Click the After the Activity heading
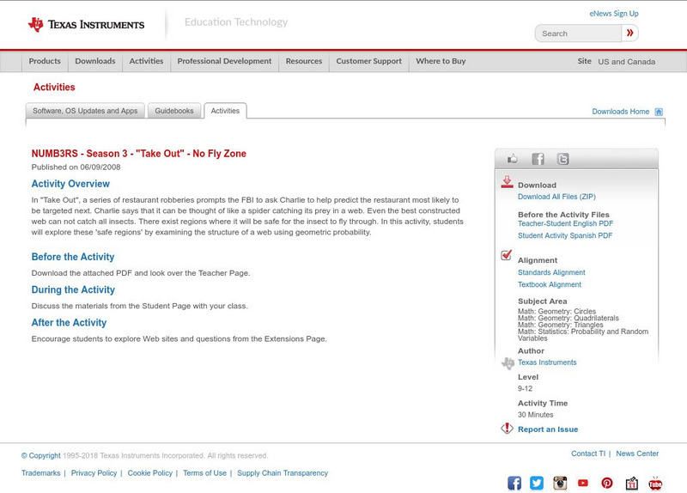This screenshot has width=687, height=493. coord(69,323)
